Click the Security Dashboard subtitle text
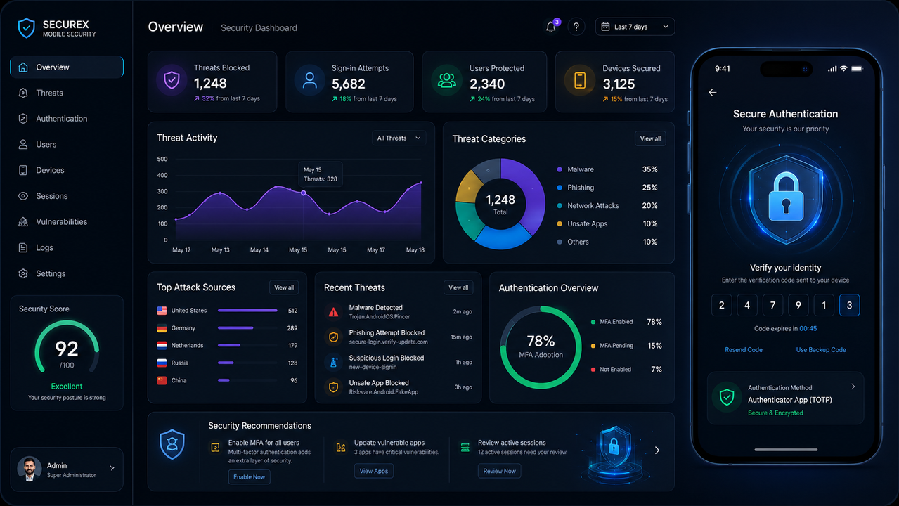Viewport: 899px width, 506px height. 259,28
